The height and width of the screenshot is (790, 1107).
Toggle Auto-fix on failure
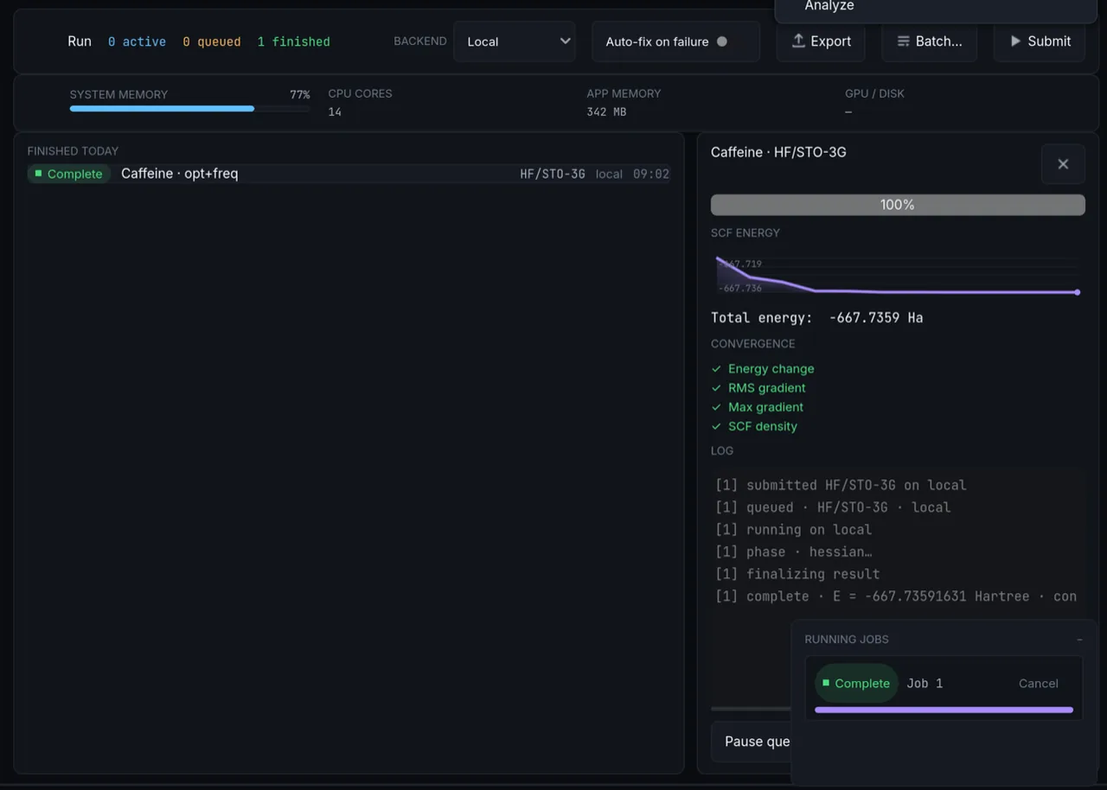[675, 41]
